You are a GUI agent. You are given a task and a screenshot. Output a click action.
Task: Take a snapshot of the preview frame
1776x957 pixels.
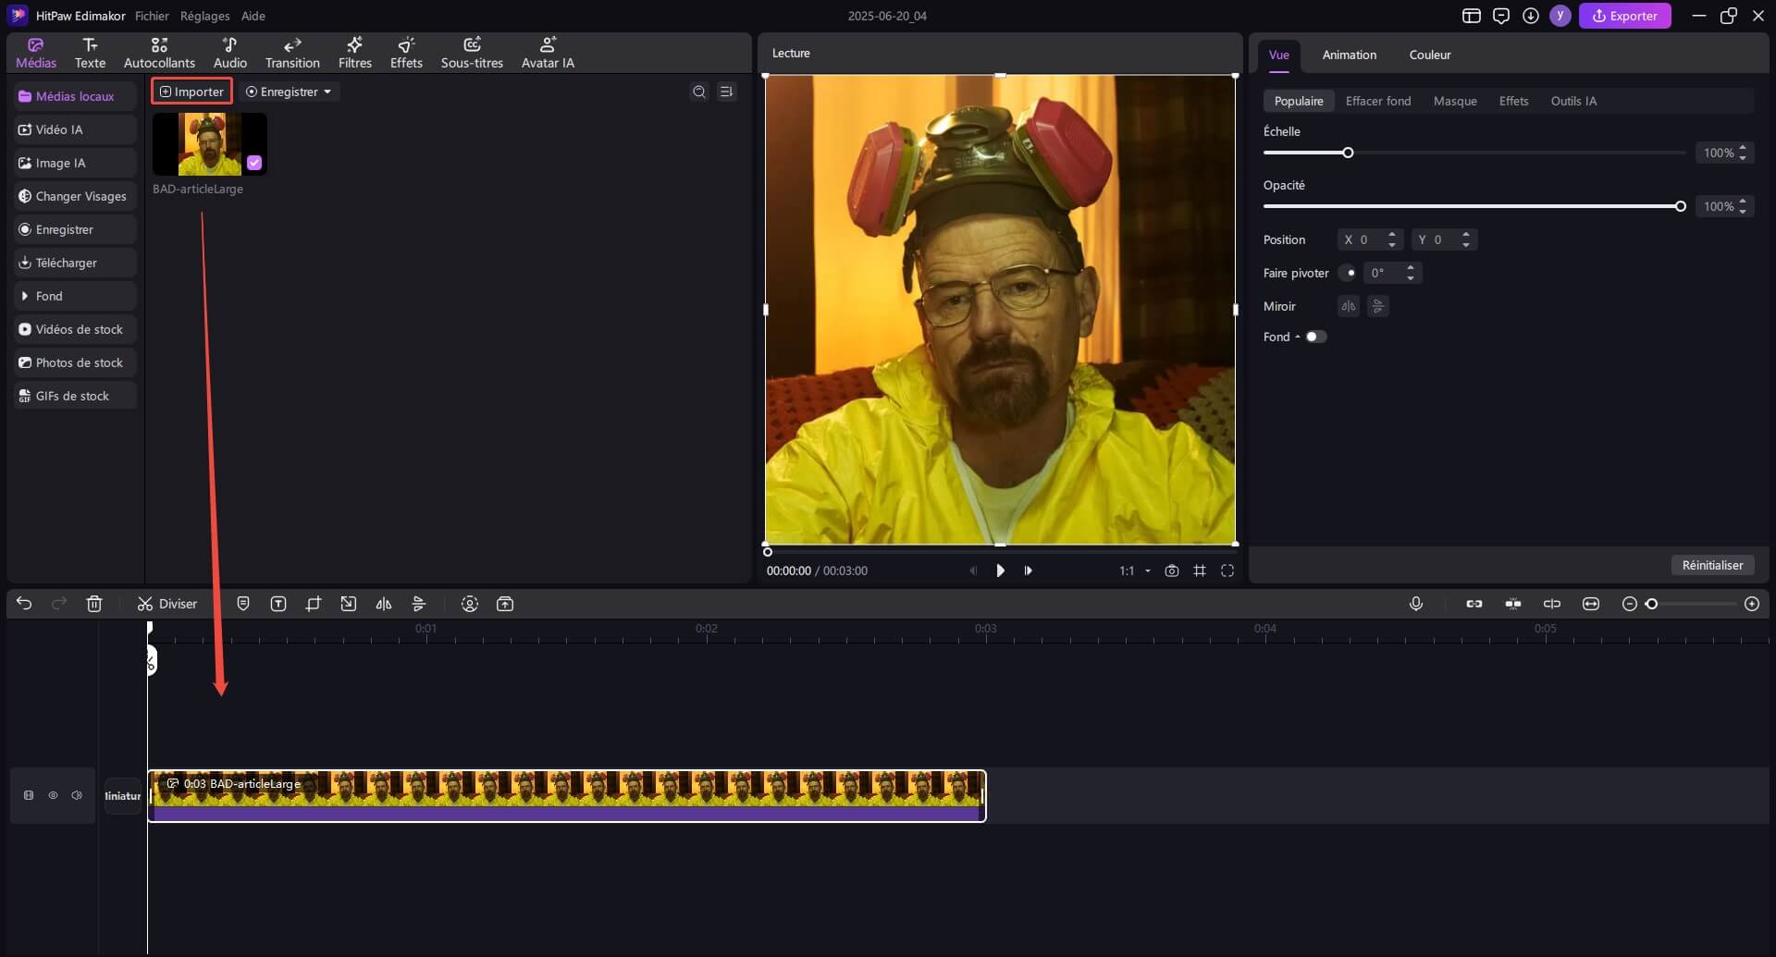(x=1172, y=571)
